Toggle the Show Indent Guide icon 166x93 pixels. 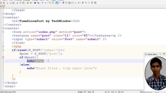[x=63, y=3]
